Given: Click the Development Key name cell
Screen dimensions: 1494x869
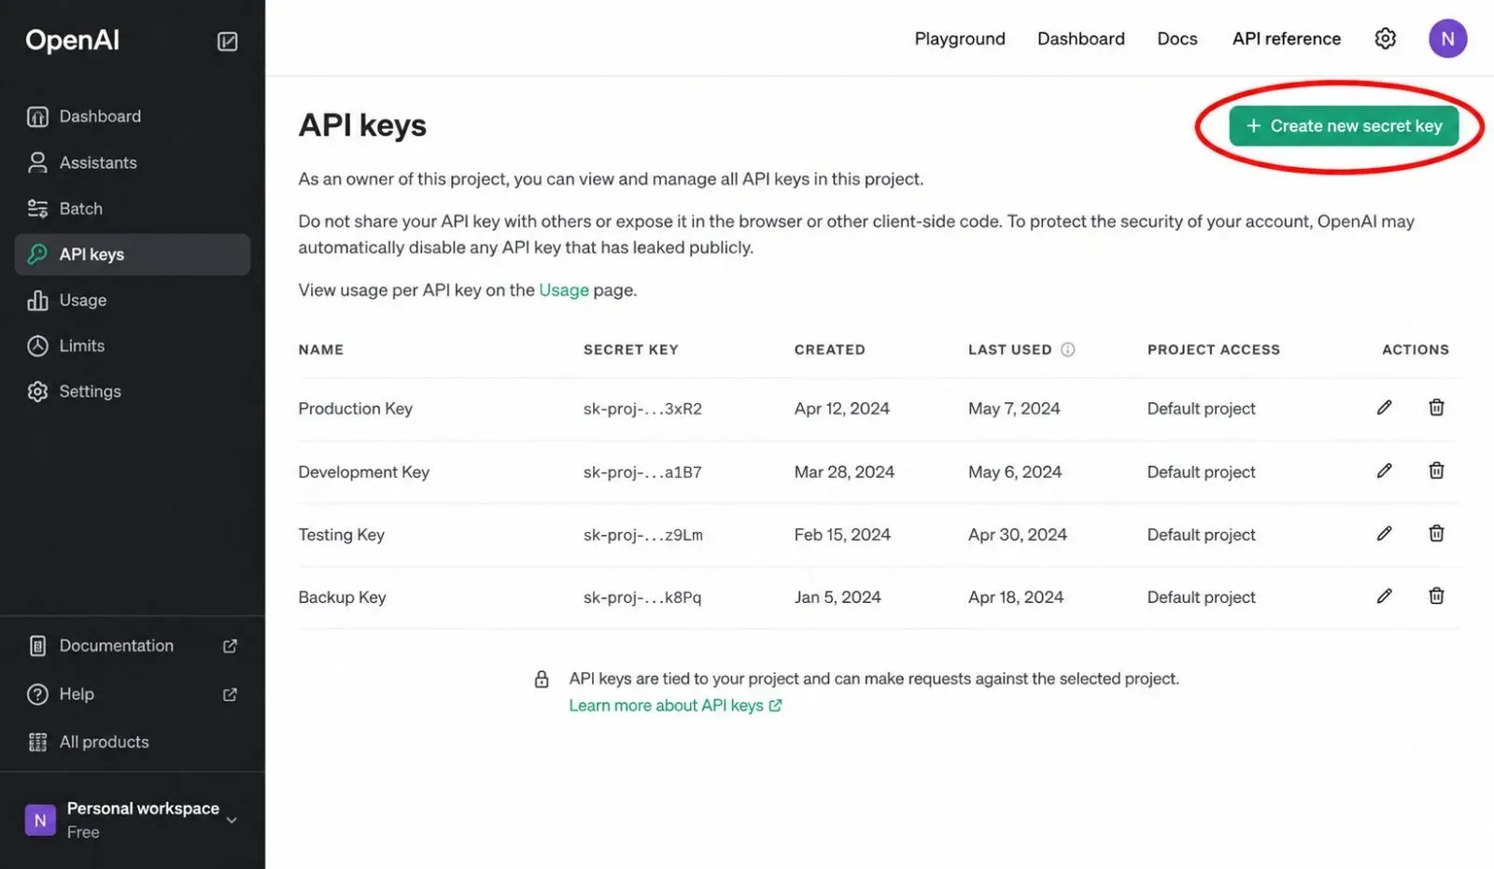Looking at the screenshot, I should tap(364, 472).
